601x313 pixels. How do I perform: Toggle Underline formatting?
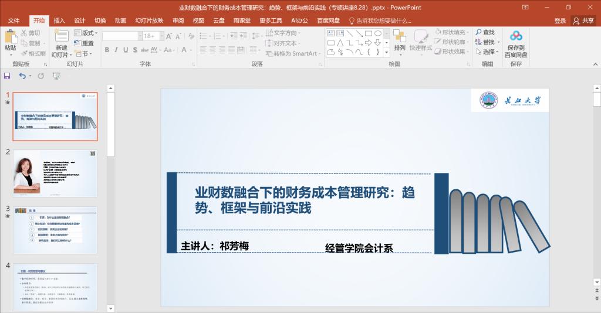click(x=126, y=50)
